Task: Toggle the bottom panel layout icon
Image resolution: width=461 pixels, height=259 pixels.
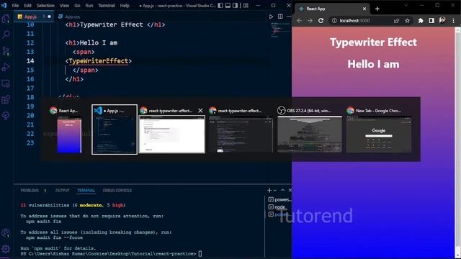Action: pyautogui.click(x=228, y=5)
